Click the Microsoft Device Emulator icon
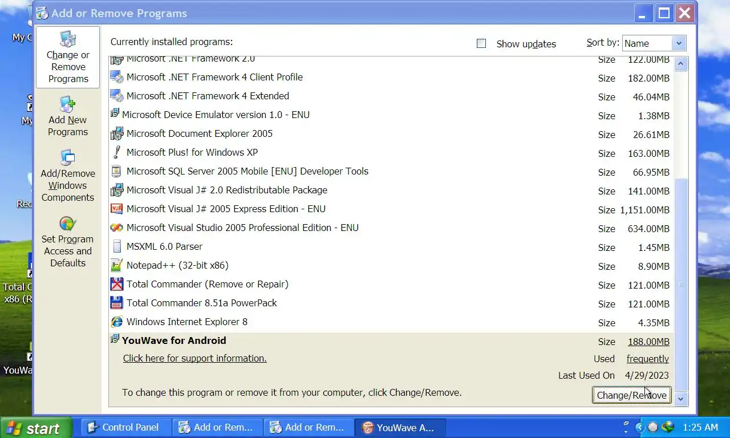Screen dimensions: 730x438 click(x=115, y=113)
